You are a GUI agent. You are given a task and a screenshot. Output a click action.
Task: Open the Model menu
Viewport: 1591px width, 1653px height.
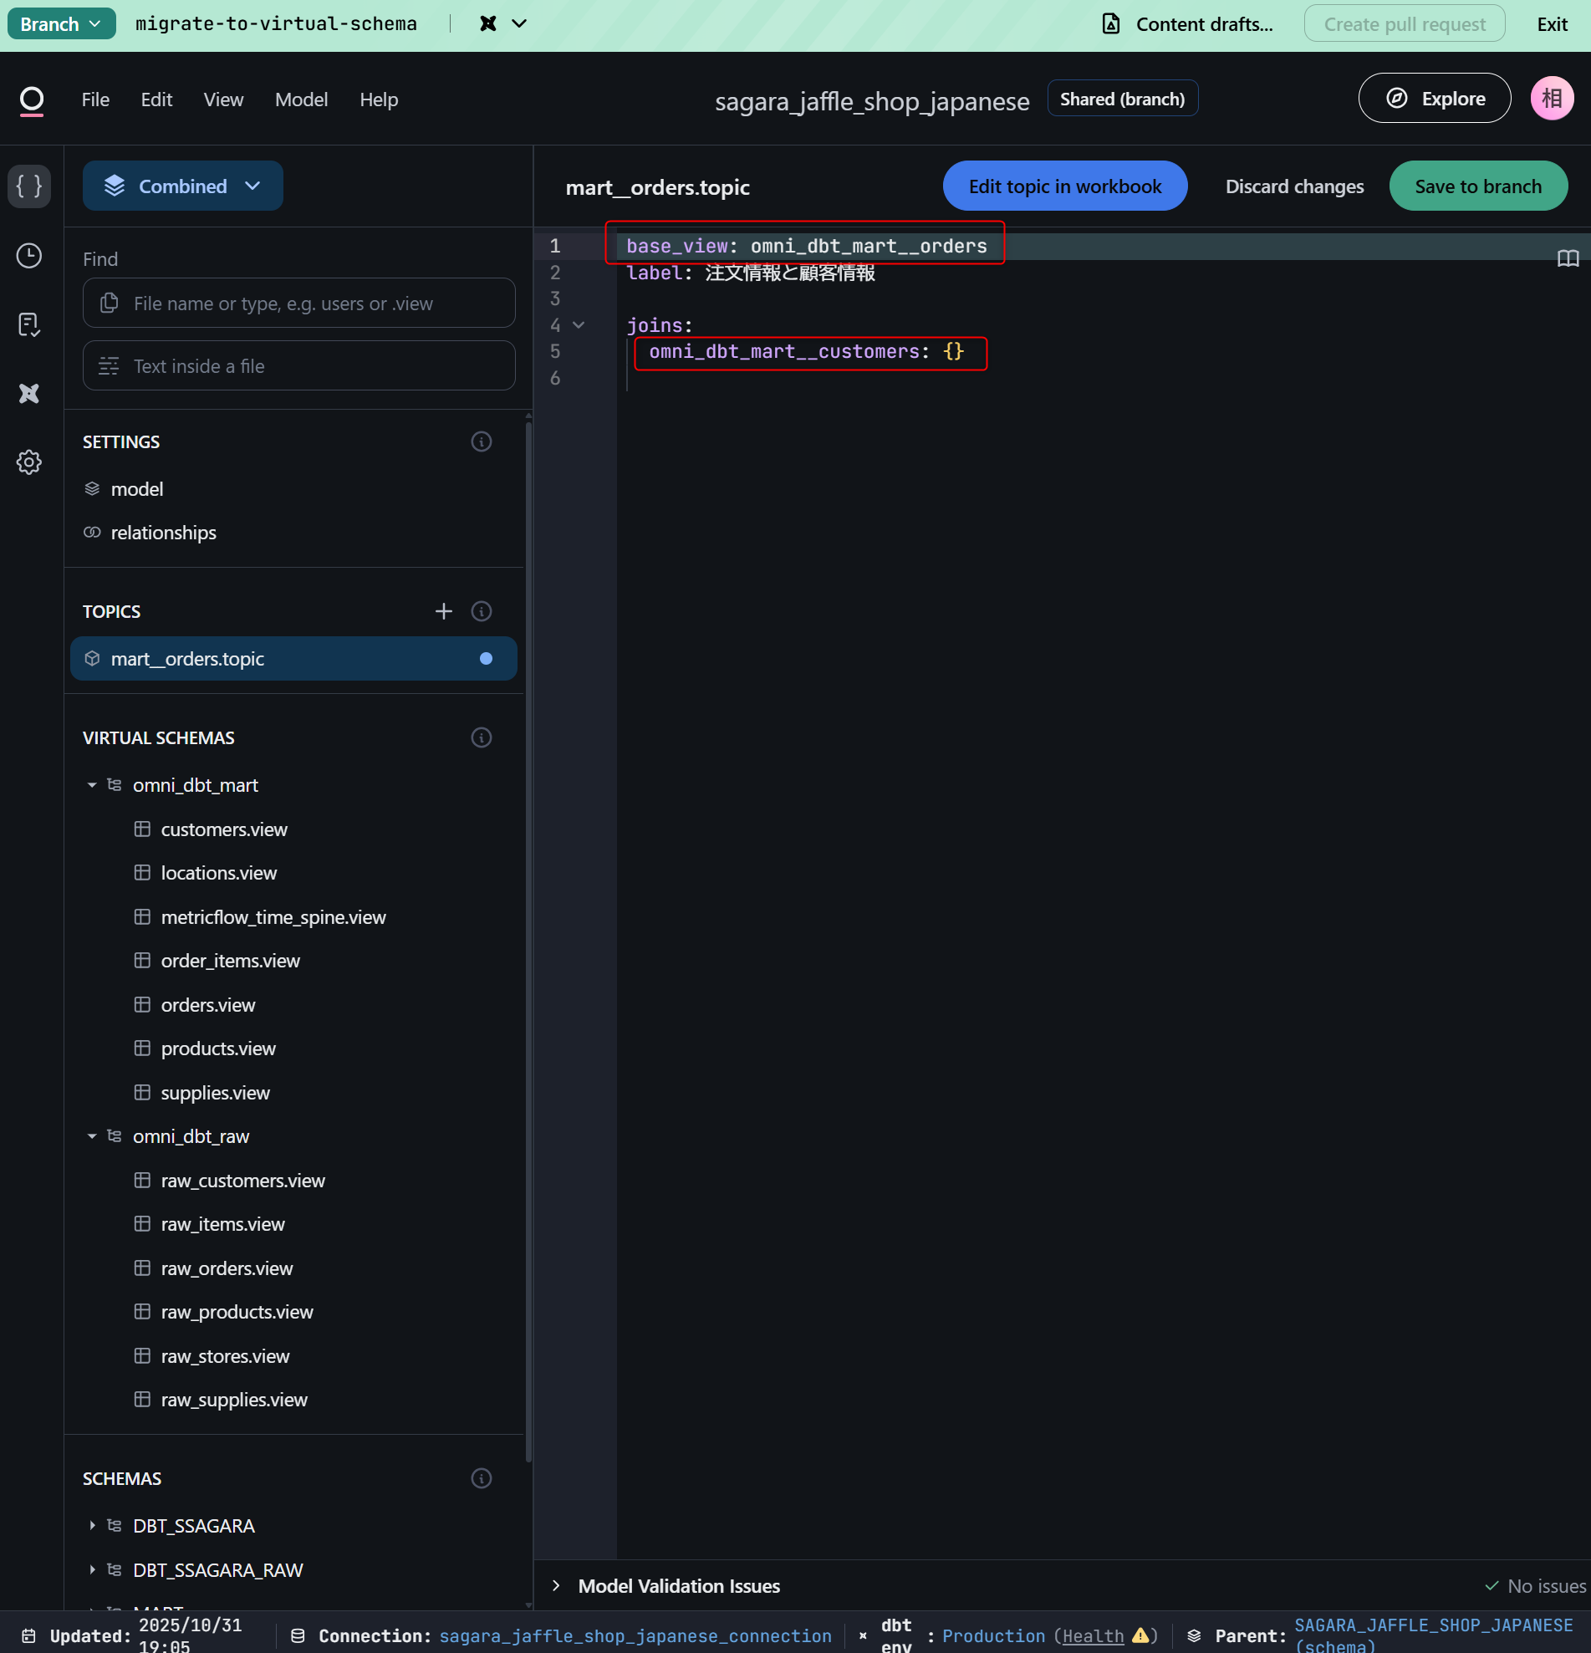(301, 99)
